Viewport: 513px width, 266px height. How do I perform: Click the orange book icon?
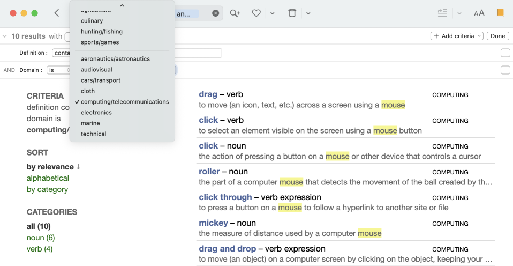pos(500,13)
